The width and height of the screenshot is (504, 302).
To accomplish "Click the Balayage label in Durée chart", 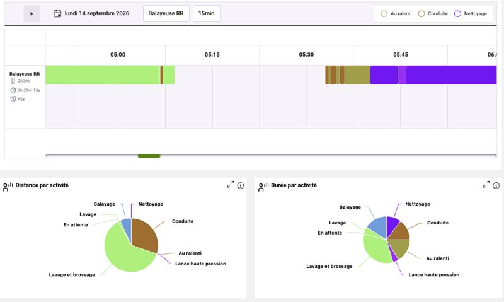I will tap(350, 207).
